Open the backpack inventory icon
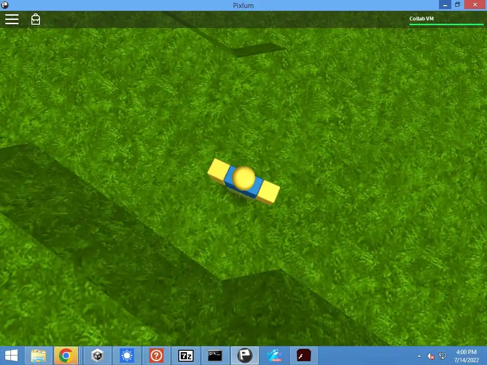 coord(36,19)
